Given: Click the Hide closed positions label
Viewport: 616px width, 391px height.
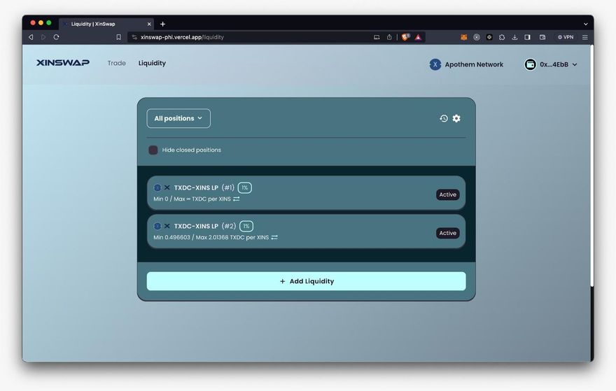Looking at the screenshot, I should point(191,150).
